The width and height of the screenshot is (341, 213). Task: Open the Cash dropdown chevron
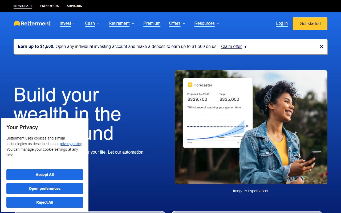(x=98, y=23)
